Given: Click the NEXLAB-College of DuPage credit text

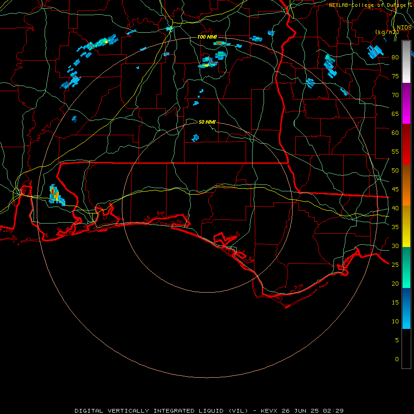Looking at the screenshot, I should (370, 5).
